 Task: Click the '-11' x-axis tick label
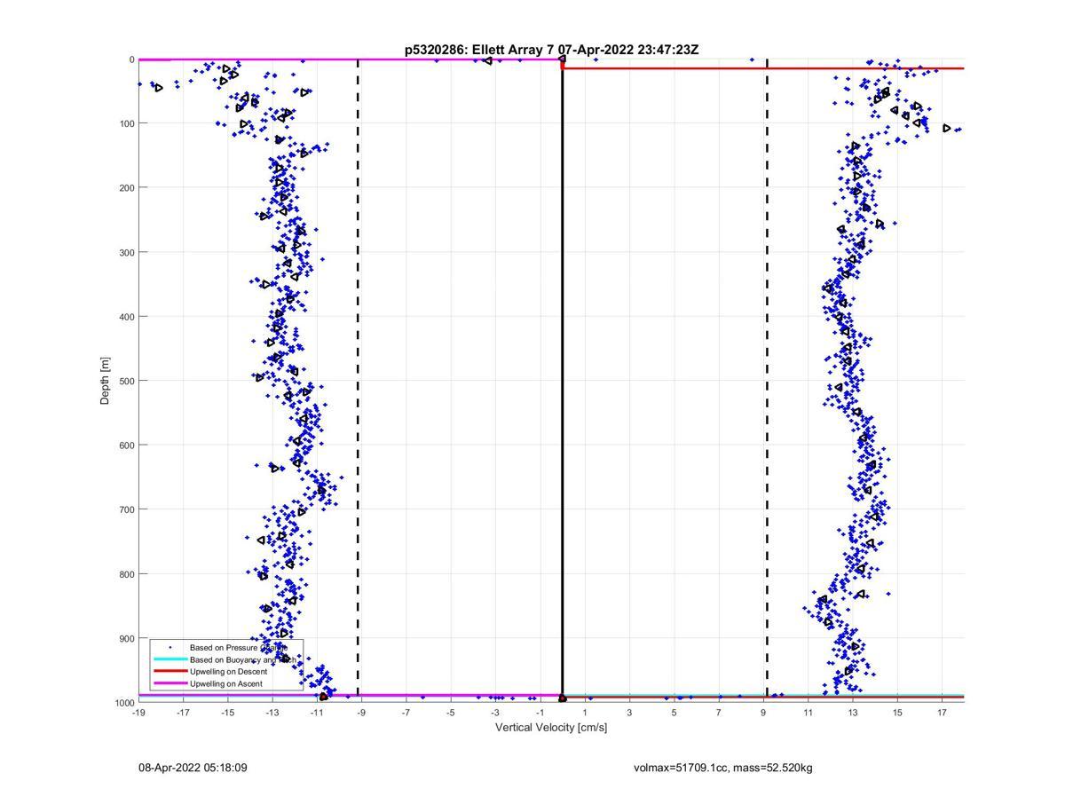tap(317, 712)
